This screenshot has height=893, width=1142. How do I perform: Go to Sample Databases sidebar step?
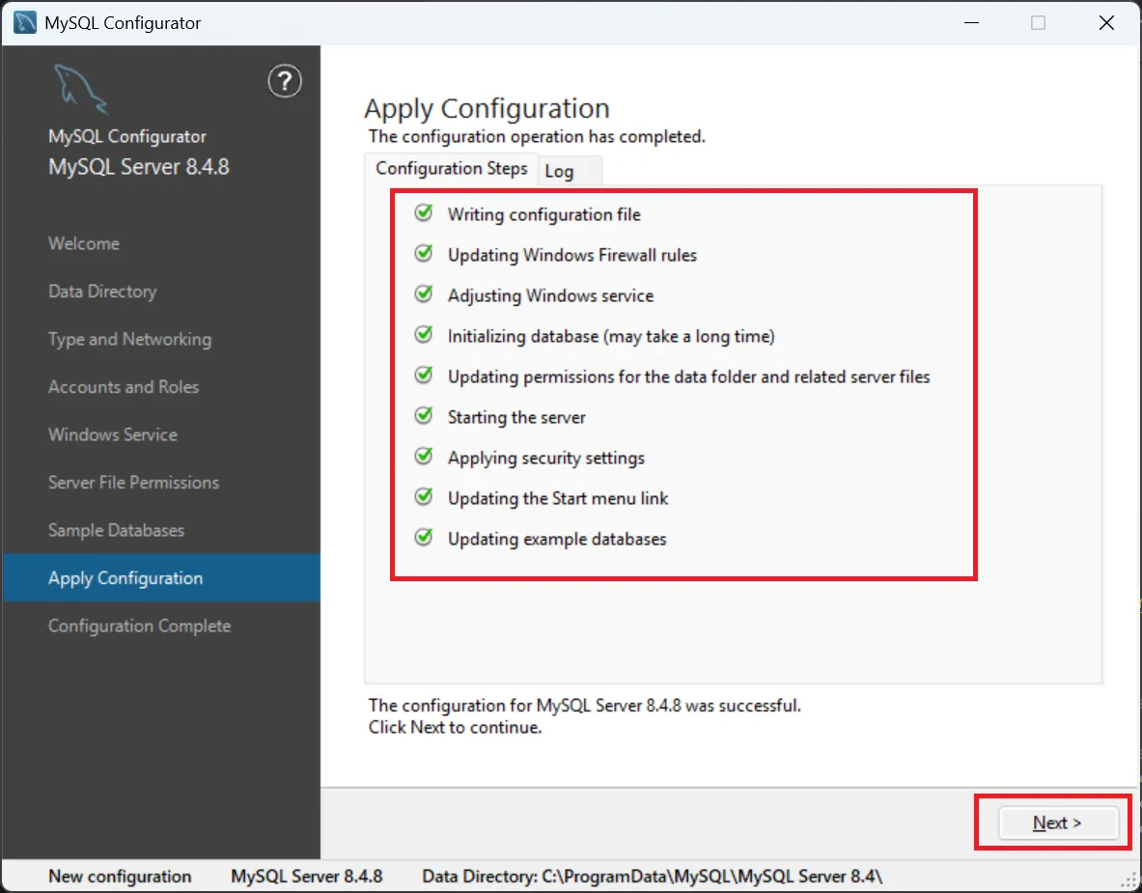click(x=116, y=530)
